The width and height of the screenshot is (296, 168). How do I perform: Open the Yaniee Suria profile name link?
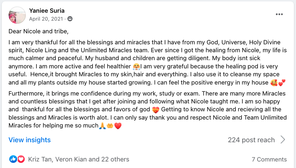[x=47, y=11]
